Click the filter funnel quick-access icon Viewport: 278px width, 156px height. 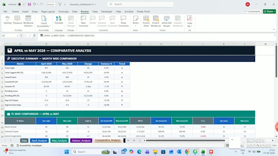click(x=60, y=4)
